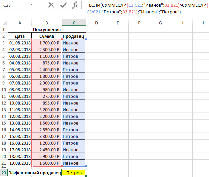Select the merged Поступления title cell
Image resolution: width=209 pixels, height=177 pixels.
[x=47, y=29]
